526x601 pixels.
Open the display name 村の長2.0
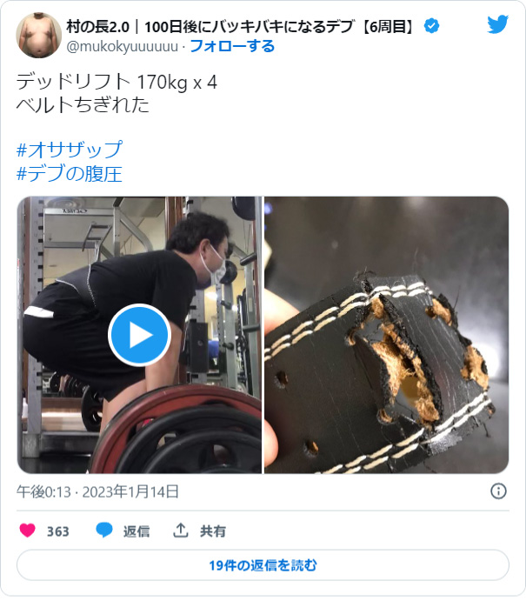(x=98, y=26)
